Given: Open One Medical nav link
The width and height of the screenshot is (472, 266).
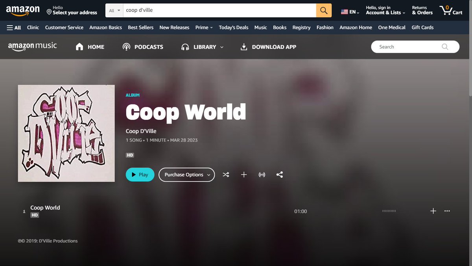Looking at the screenshot, I should pyautogui.click(x=392, y=28).
